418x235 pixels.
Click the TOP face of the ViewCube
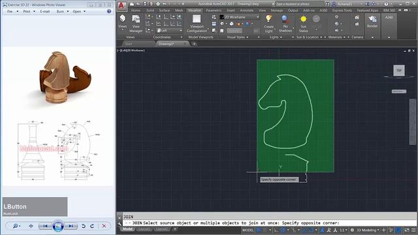[399, 70]
